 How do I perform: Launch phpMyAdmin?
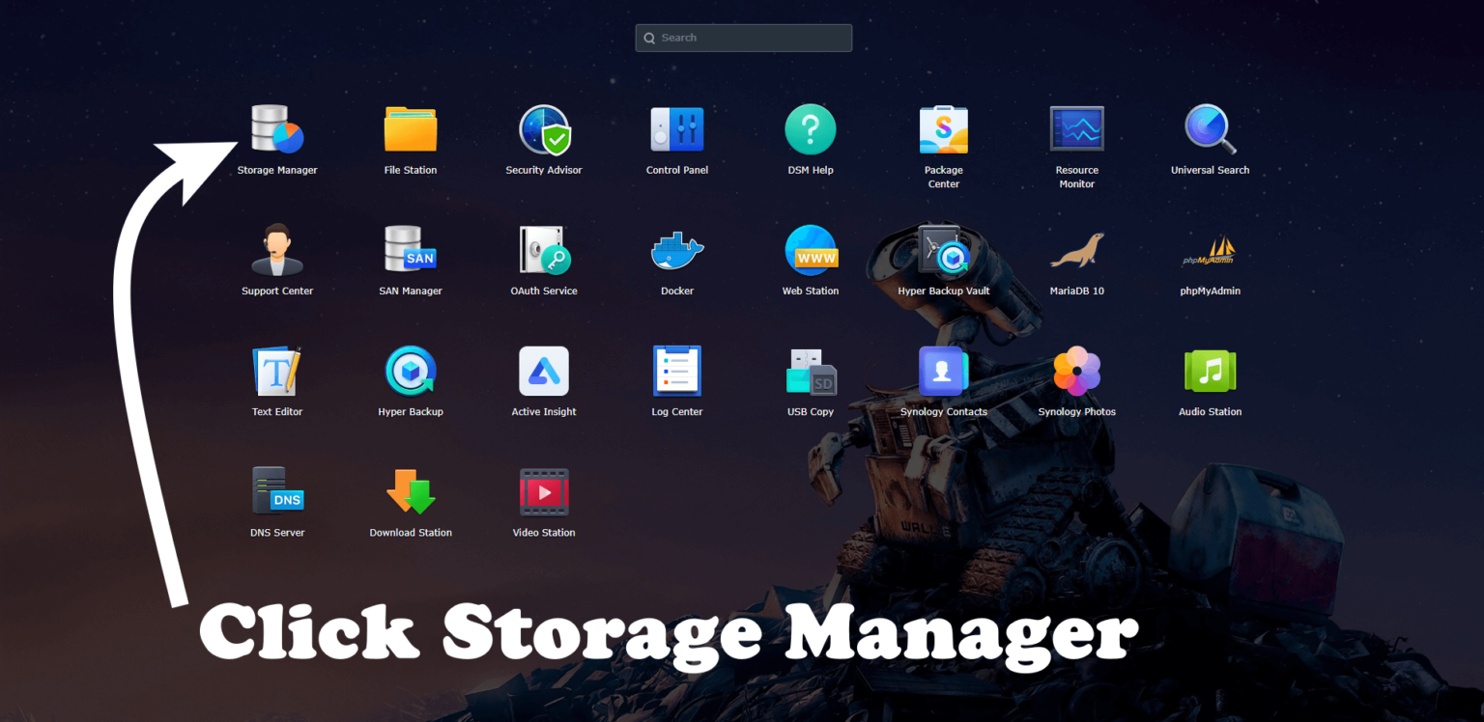coord(1210,249)
